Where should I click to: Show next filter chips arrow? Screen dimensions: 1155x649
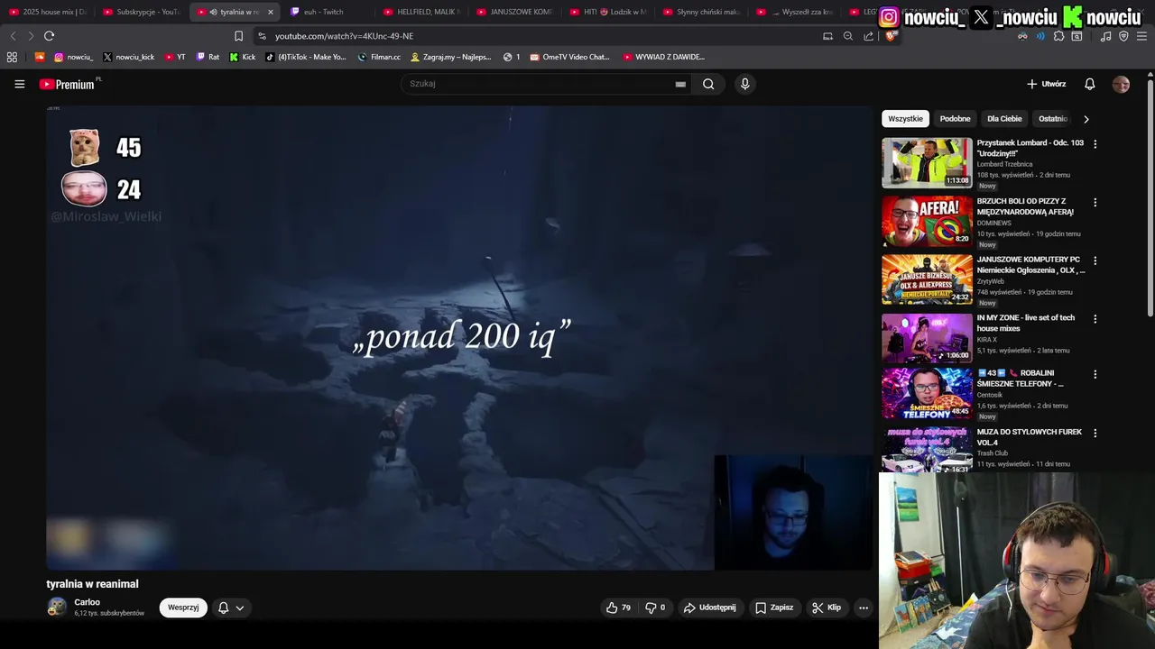1086,119
